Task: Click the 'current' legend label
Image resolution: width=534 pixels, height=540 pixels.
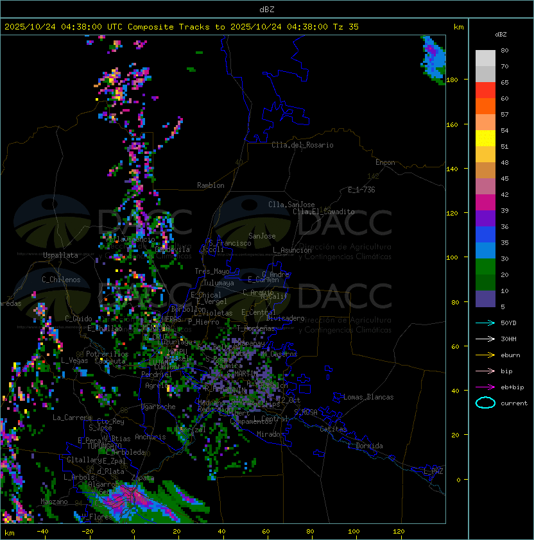Action: click(x=514, y=403)
